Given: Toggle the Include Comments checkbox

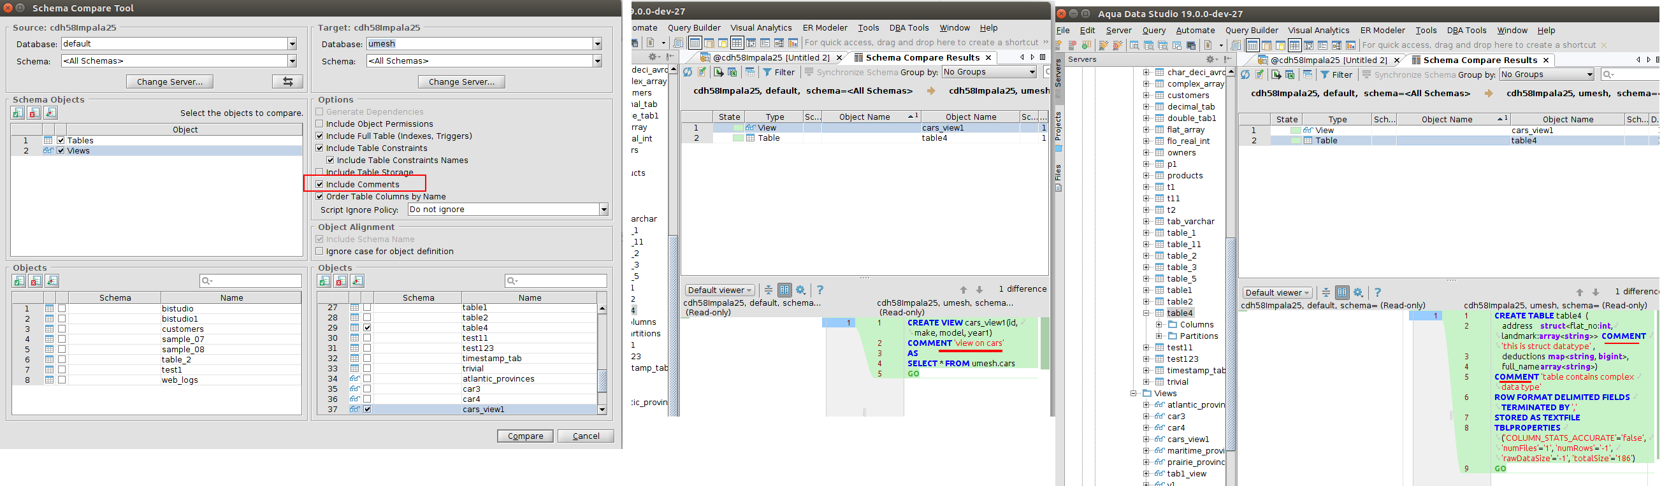Looking at the screenshot, I should tap(319, 185).
